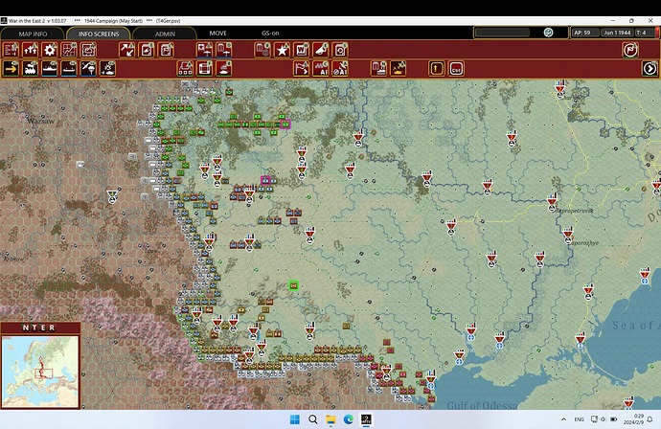
Task: Click the megaphone announcements icon
Action: pos(320,50)
